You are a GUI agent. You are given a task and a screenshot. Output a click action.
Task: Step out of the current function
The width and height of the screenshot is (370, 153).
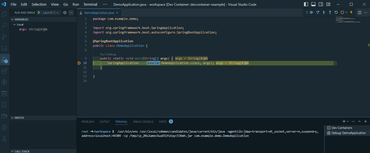(330, 12)
